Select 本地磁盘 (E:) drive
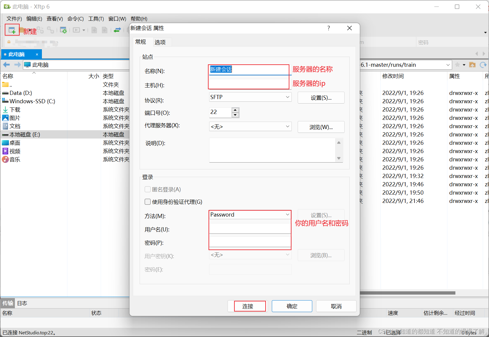 coord(21,134)
